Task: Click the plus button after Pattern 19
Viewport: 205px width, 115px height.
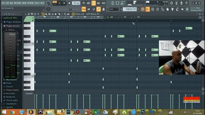Action: click(138, 9)
